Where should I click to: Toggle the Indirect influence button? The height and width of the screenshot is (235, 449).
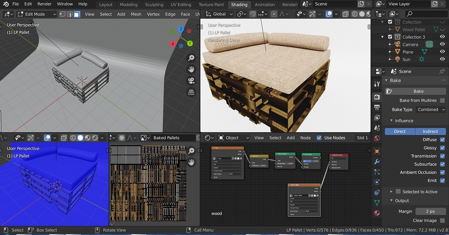point(431,132)
